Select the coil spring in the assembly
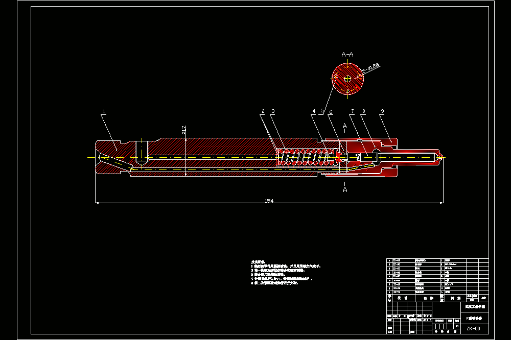The height and width of the screenshot is (340, 511). [x=306, y=157]
